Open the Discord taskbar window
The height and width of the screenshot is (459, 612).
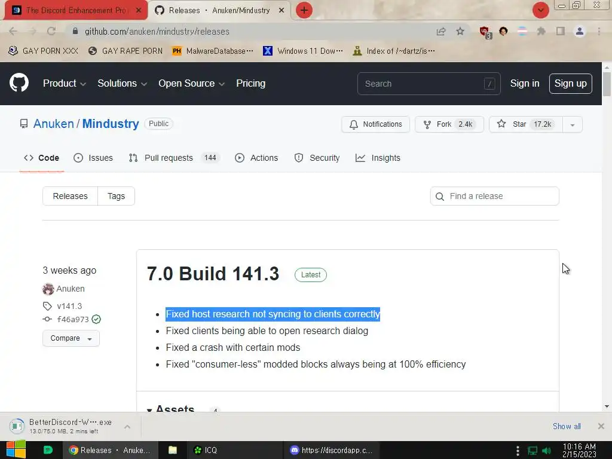[331, 450]
